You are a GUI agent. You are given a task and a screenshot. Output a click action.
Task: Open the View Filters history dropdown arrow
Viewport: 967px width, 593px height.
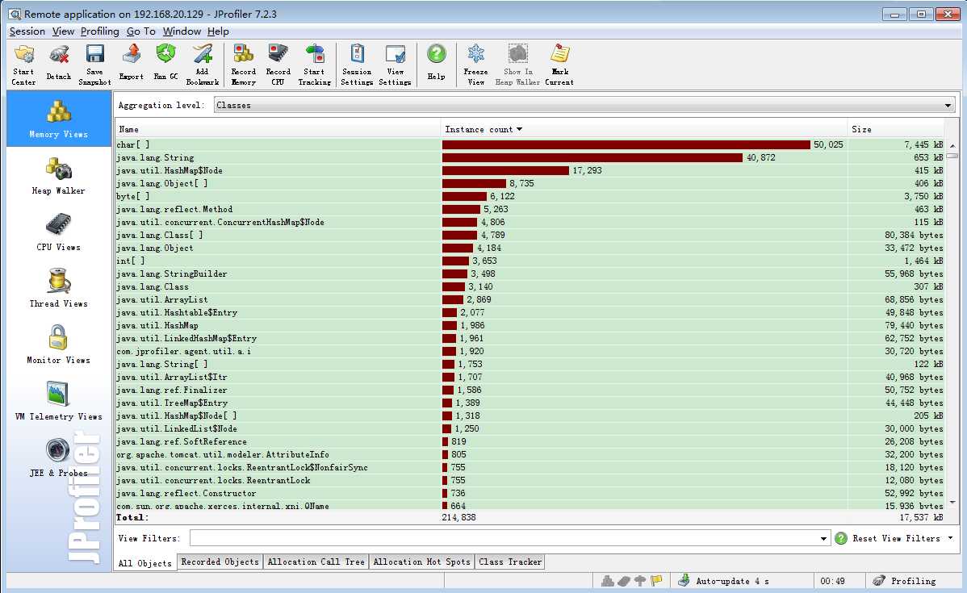(823, 538)
